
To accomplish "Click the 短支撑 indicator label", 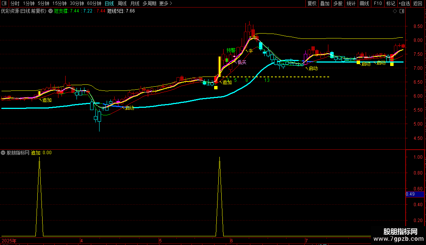I will 61,11.
